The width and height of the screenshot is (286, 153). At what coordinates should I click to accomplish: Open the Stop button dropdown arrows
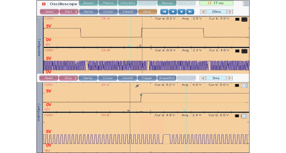(76, 78)
